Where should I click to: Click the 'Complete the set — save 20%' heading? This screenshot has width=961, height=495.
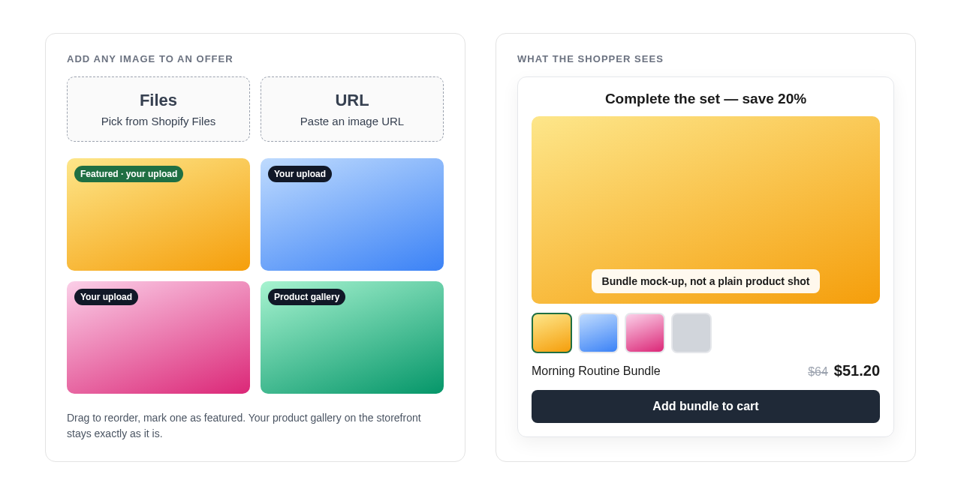tap(706, 99)
